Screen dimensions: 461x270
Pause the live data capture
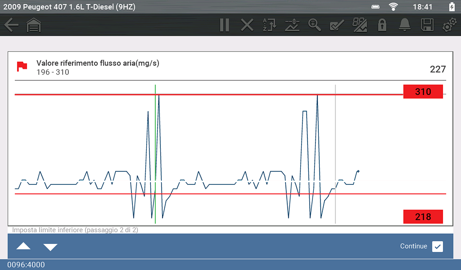pyautogui.click(x=225, y=25)
